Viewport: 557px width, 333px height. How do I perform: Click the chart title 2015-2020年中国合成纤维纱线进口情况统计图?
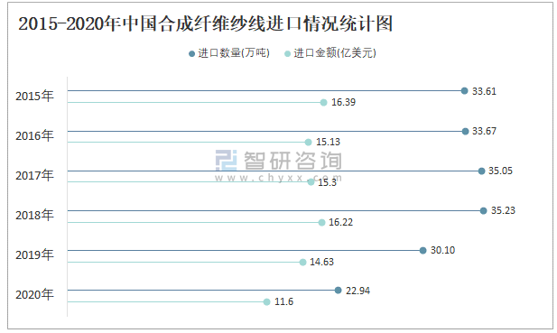click(x=205, y=23)
